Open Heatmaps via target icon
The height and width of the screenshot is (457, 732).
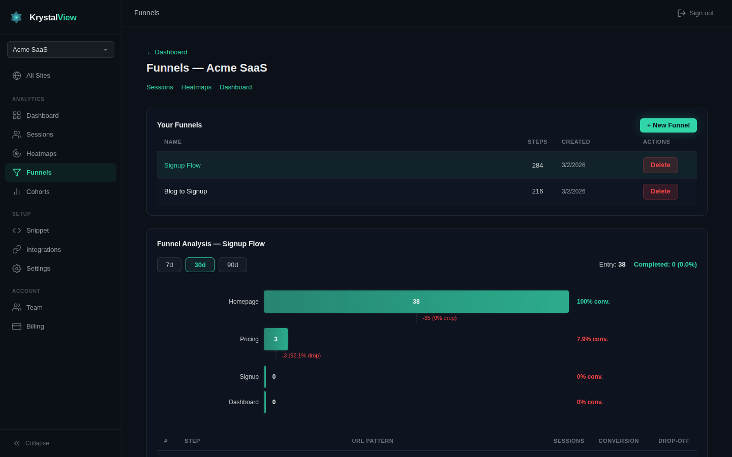[17, 153]
